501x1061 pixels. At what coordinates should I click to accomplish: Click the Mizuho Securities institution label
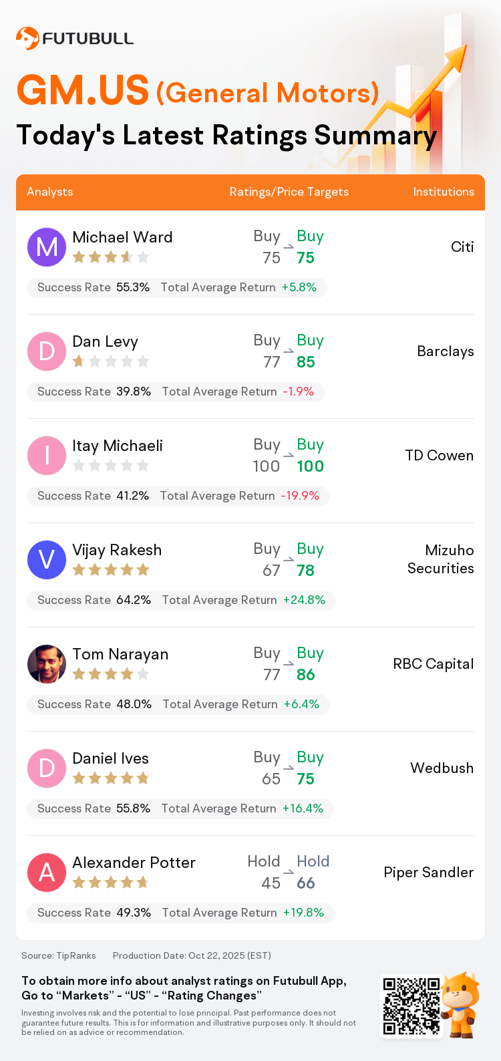pyautogui.click(x=441, y=559)
